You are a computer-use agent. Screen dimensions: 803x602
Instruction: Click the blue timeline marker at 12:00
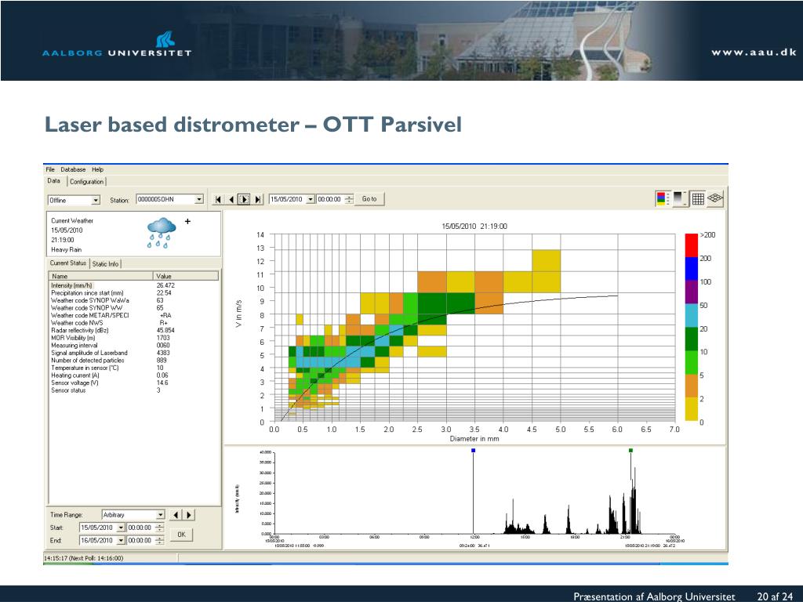point(473,451)
